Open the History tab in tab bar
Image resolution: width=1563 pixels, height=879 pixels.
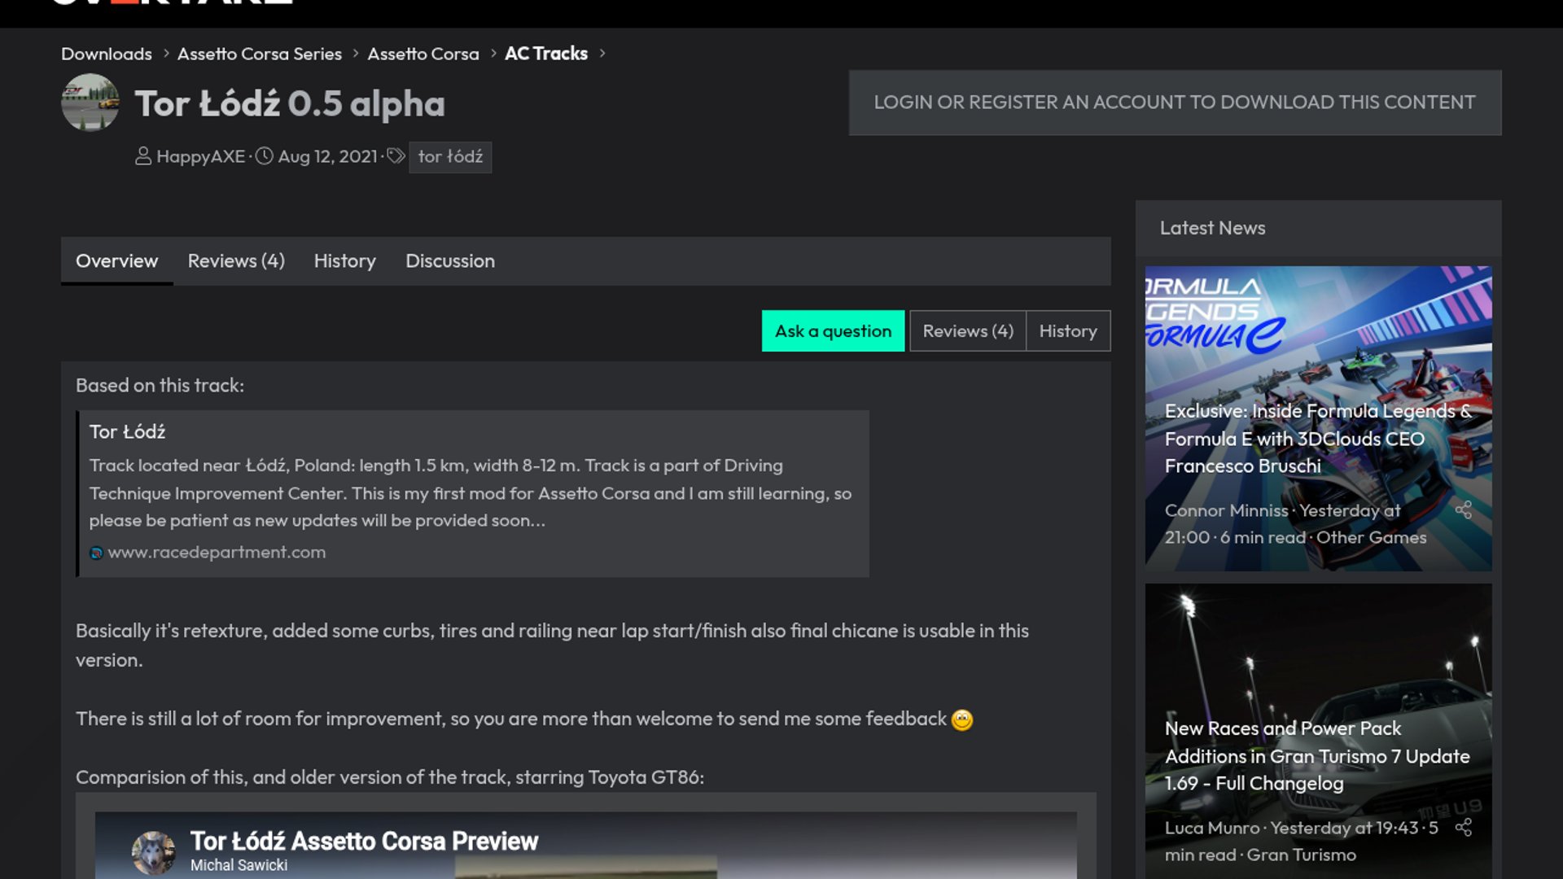[x=345, y=261]
